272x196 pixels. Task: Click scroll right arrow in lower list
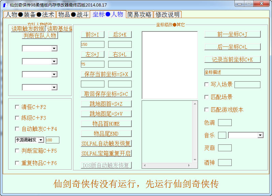point(189,166)
